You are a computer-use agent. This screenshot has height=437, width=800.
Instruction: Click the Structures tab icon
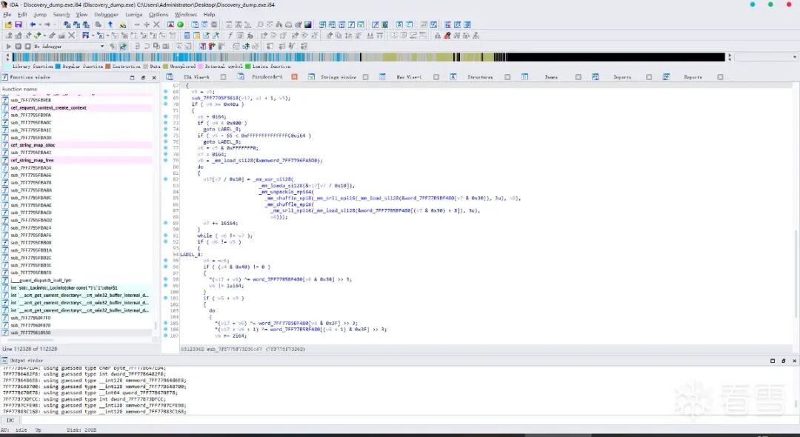pyautogui.click(x=453, y=77)
